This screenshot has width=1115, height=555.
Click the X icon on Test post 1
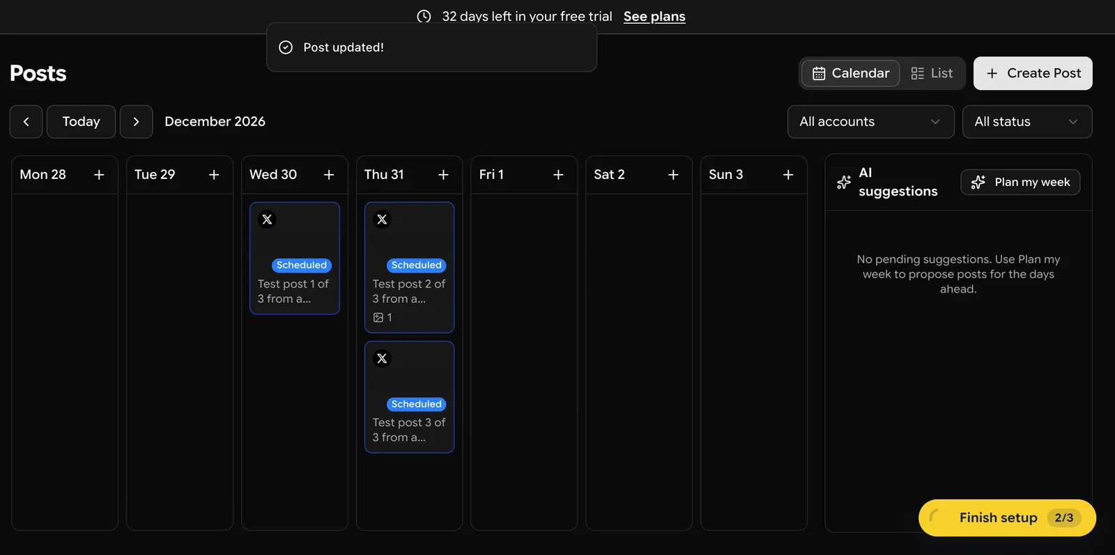pyautogui.click(x=267, y=219)
